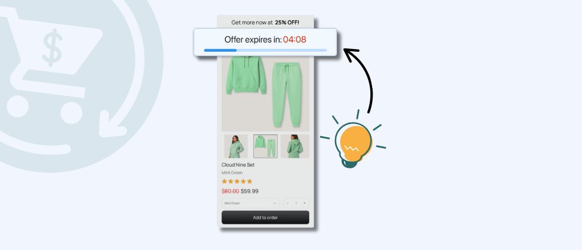Decrease quantity with the minus button
The width and height of the screenshot is (582, 250).
(288, 203)
